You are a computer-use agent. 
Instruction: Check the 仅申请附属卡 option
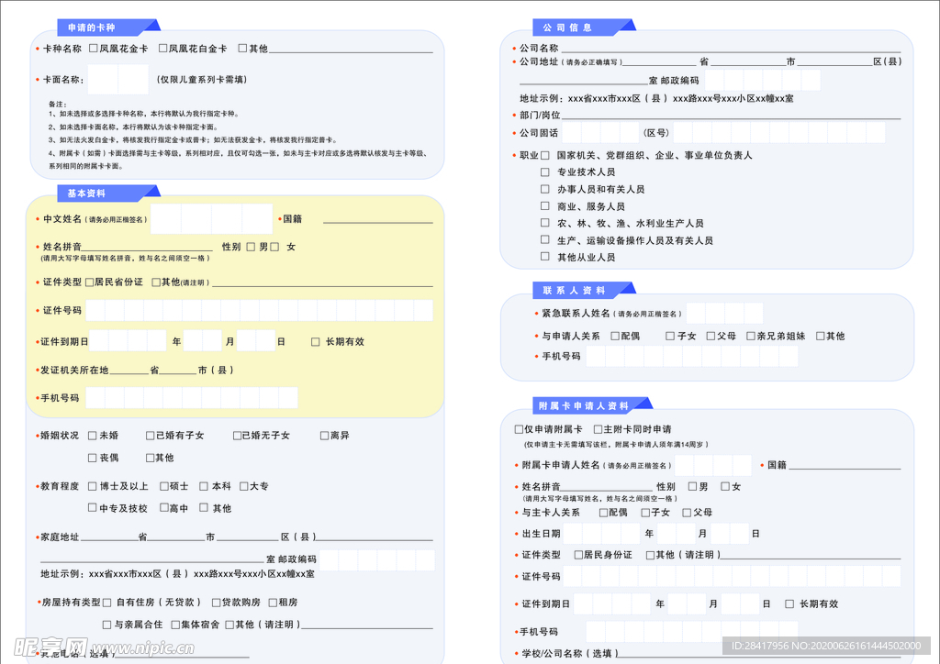(519, 429)
